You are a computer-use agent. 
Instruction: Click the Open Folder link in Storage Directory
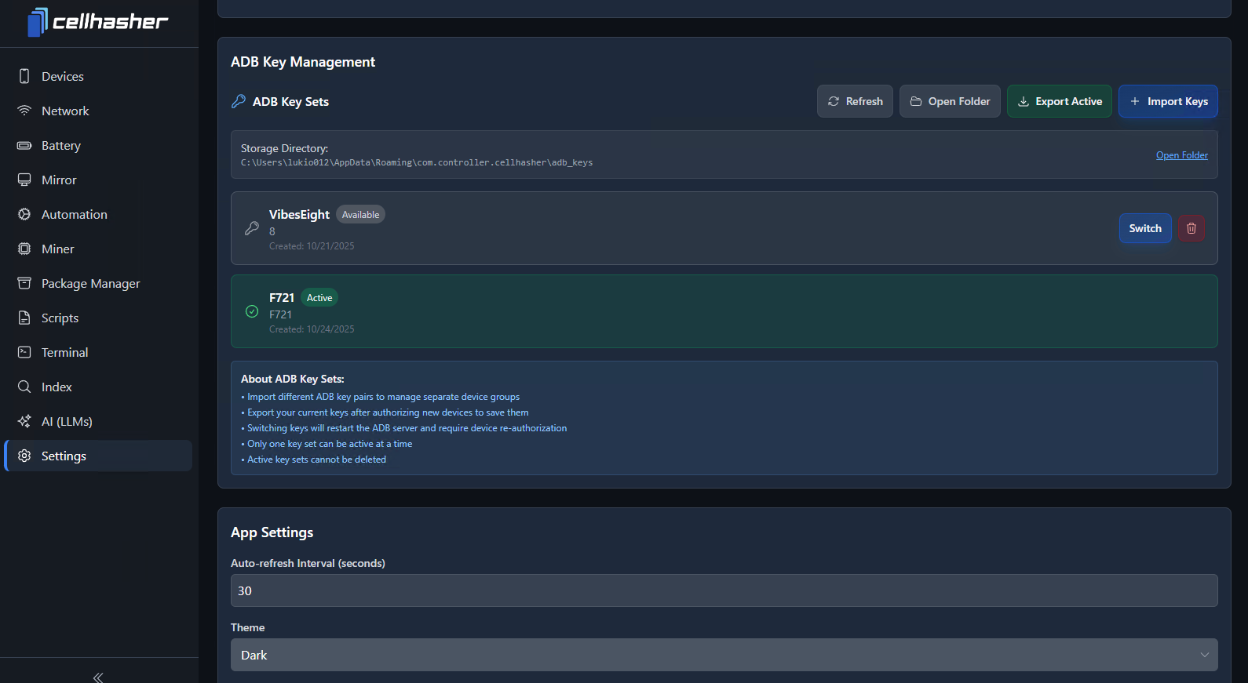[x=1181, y=155]
